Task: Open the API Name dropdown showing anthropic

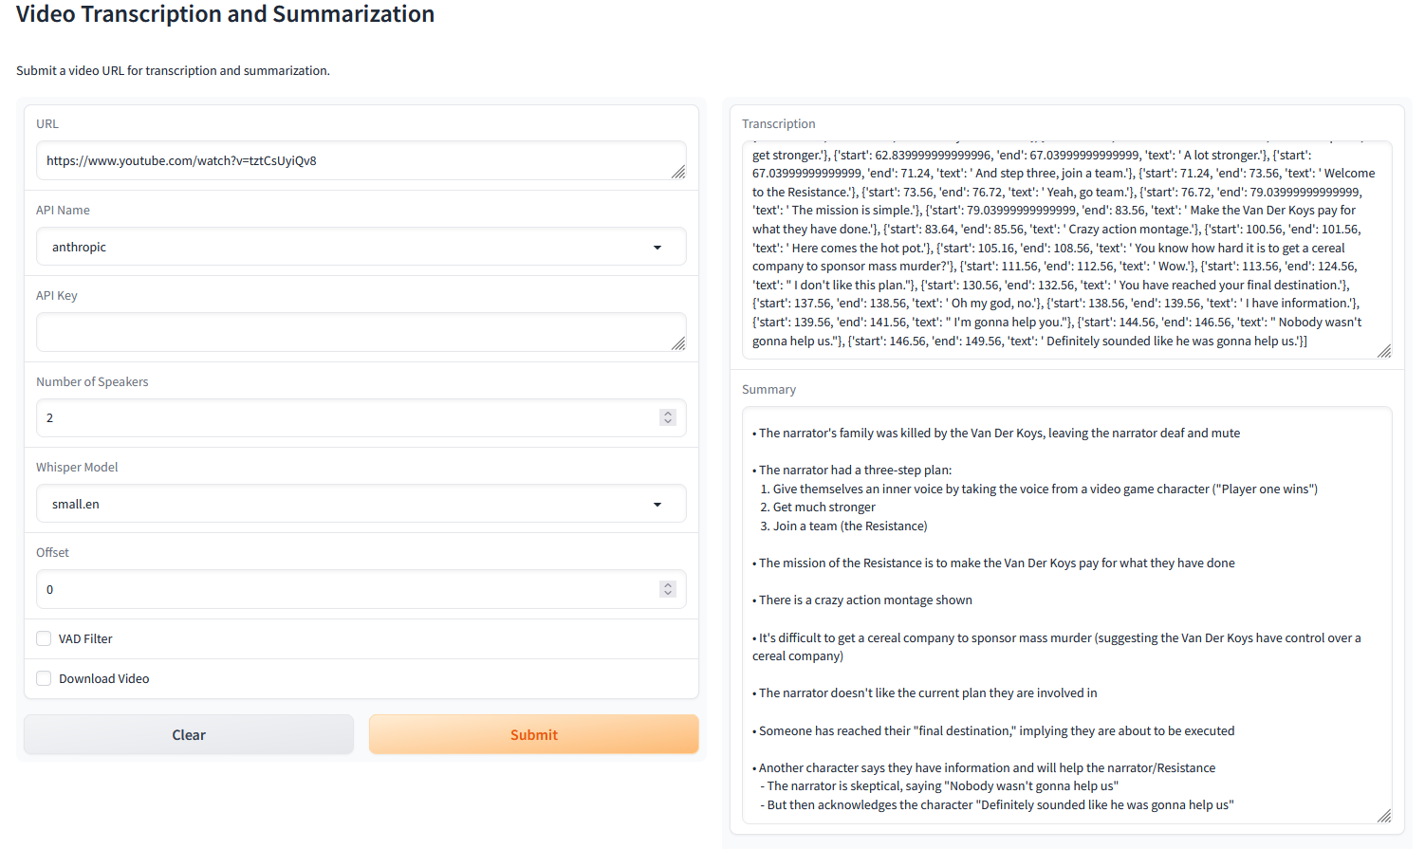Action: [x=361, y=246]
